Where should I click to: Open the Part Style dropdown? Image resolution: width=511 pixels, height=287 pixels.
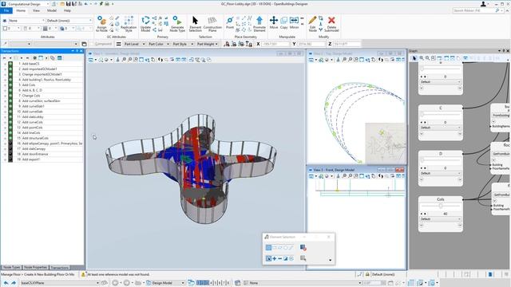[183, 44]
